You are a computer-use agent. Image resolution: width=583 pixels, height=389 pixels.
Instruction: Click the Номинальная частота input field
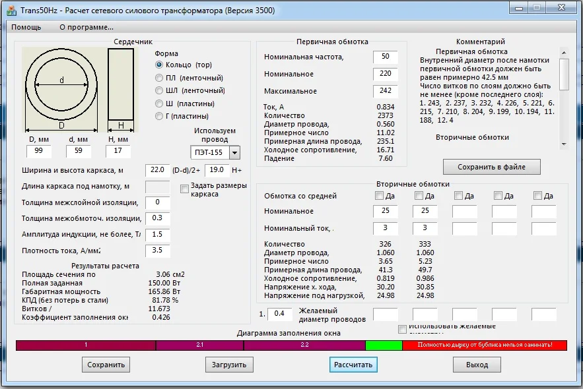pos(386,57)
